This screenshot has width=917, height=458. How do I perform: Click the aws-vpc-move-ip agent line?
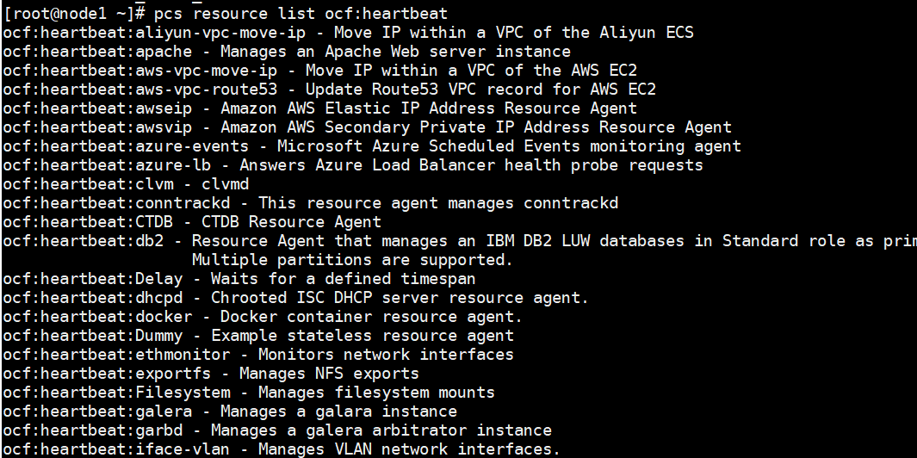319,71
